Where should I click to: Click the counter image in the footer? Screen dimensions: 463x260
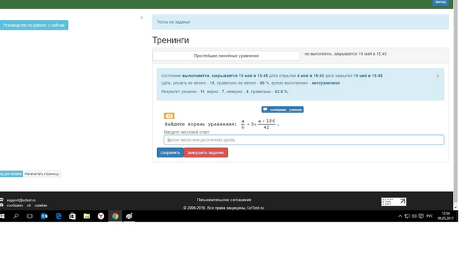(x=394, y=202)
